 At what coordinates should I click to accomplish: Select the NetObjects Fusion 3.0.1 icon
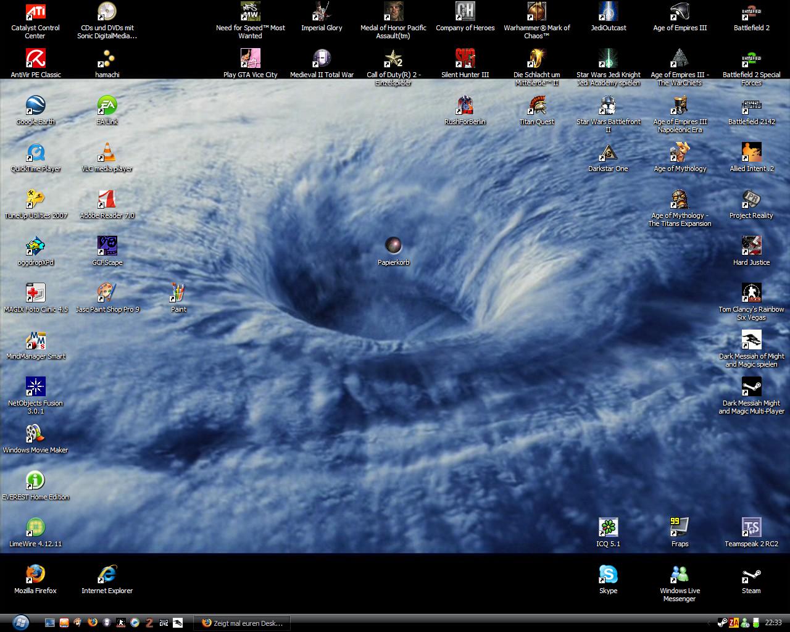click(x=35, y=387)
